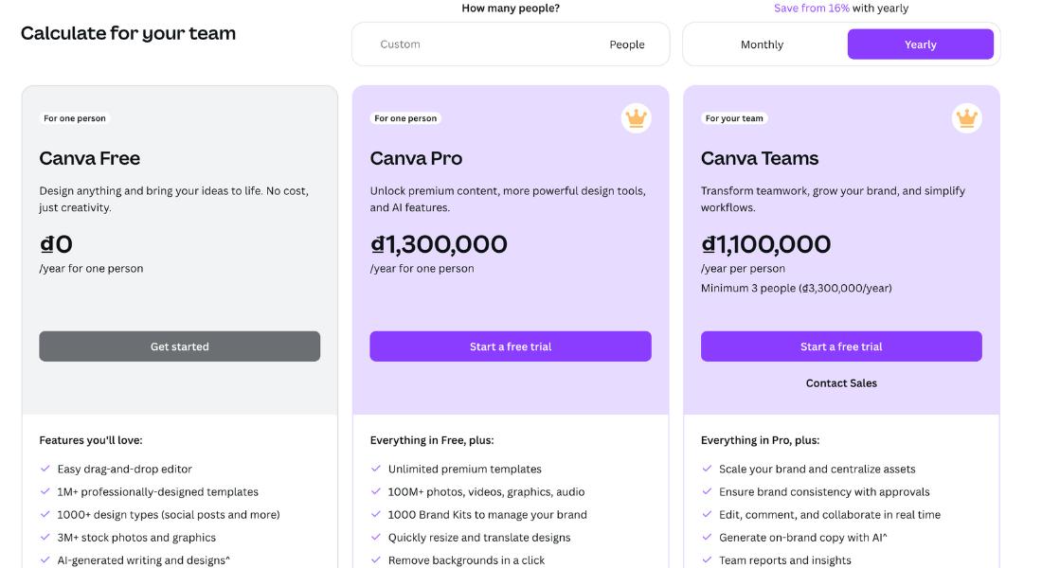Click checkmark beside Unlimited premium templates
The height and width of the screenshot is (568, 1042).
coord(376,469)
